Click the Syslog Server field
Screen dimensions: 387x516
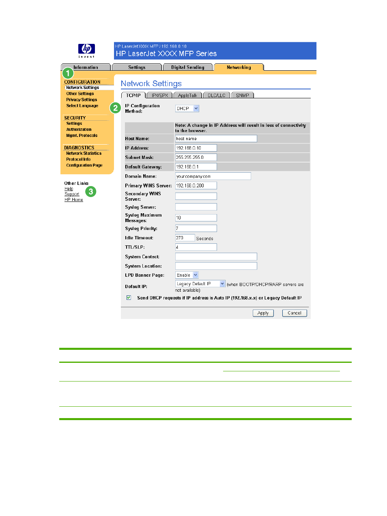(x=196, y=207)
